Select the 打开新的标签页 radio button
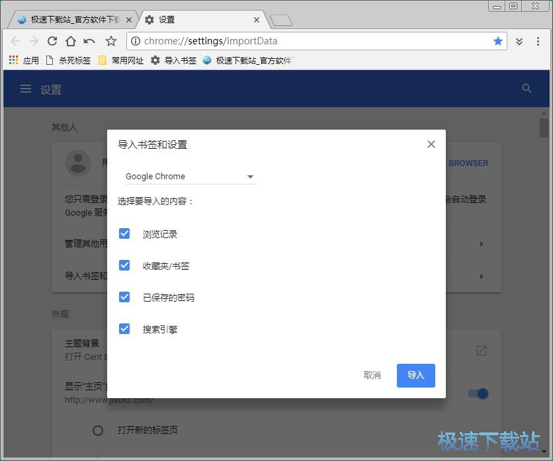The image size is (553, 461). click(x=98, y=431)
